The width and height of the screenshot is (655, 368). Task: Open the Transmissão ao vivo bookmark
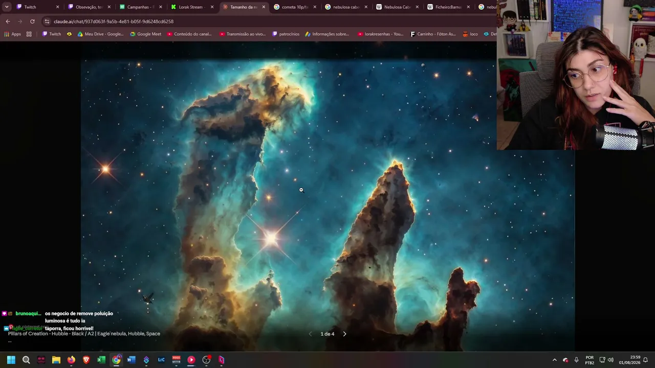coord(243,34)
